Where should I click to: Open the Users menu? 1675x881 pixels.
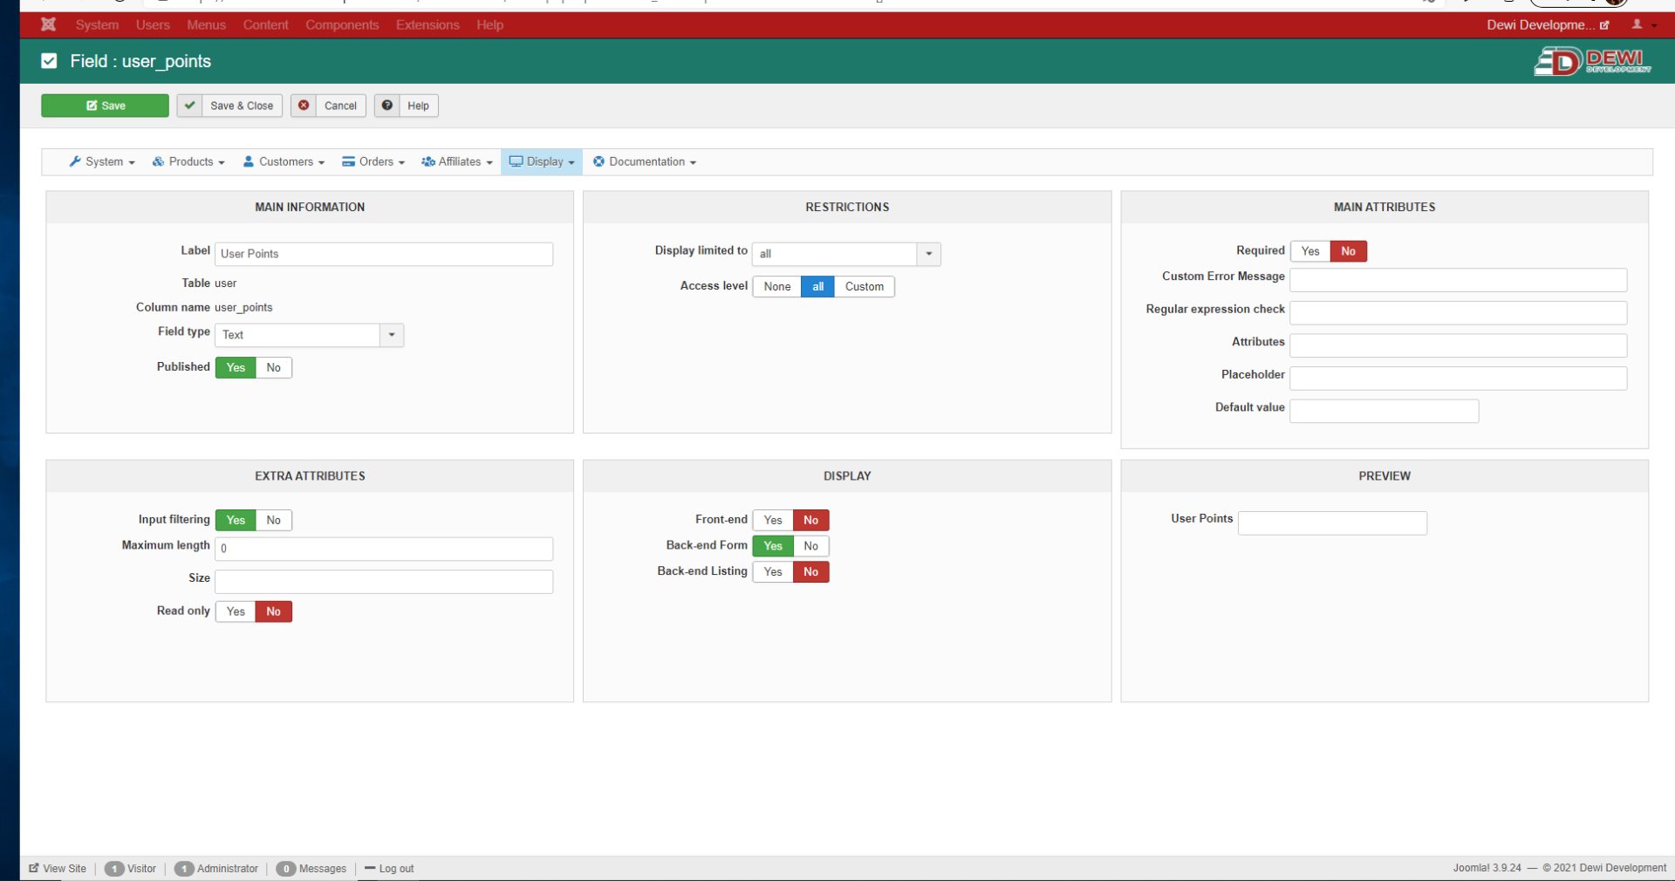pyautogui.click(x=153, y=24)
